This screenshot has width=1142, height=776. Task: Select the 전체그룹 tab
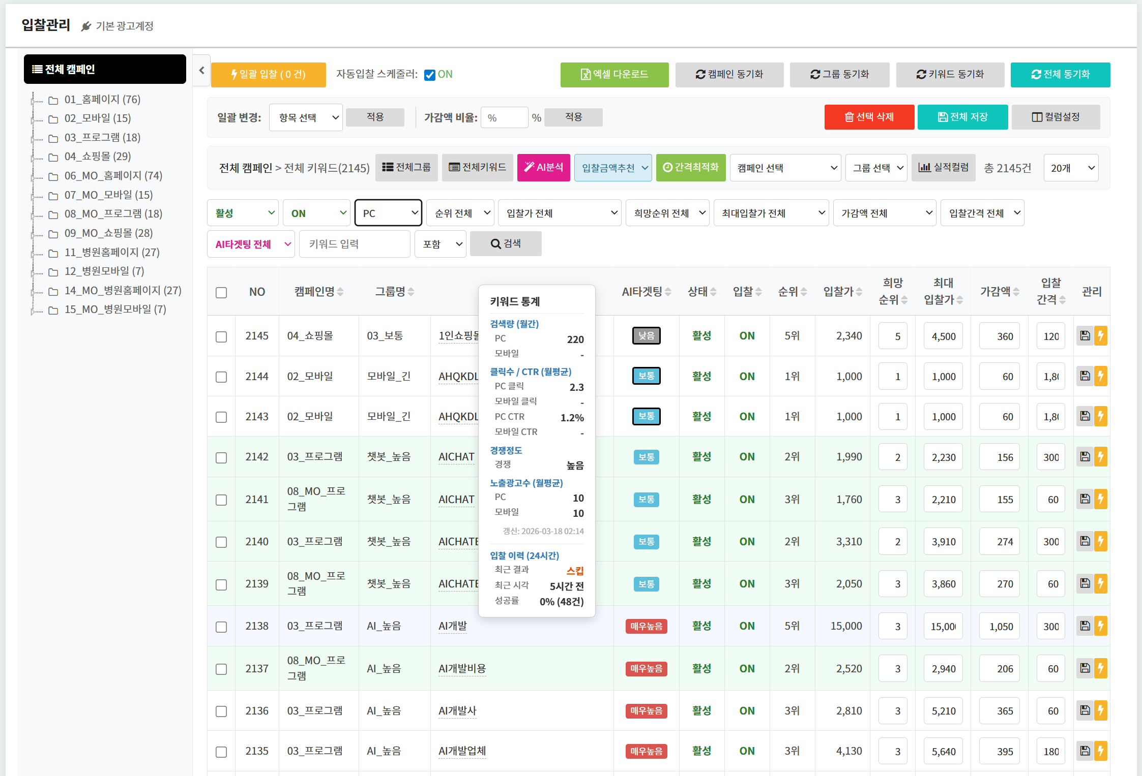tap(406, 168)
